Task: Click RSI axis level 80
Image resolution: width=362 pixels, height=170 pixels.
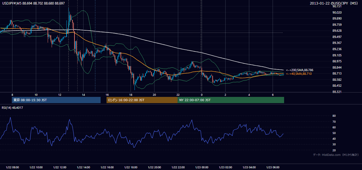Action: pos(334,116)
